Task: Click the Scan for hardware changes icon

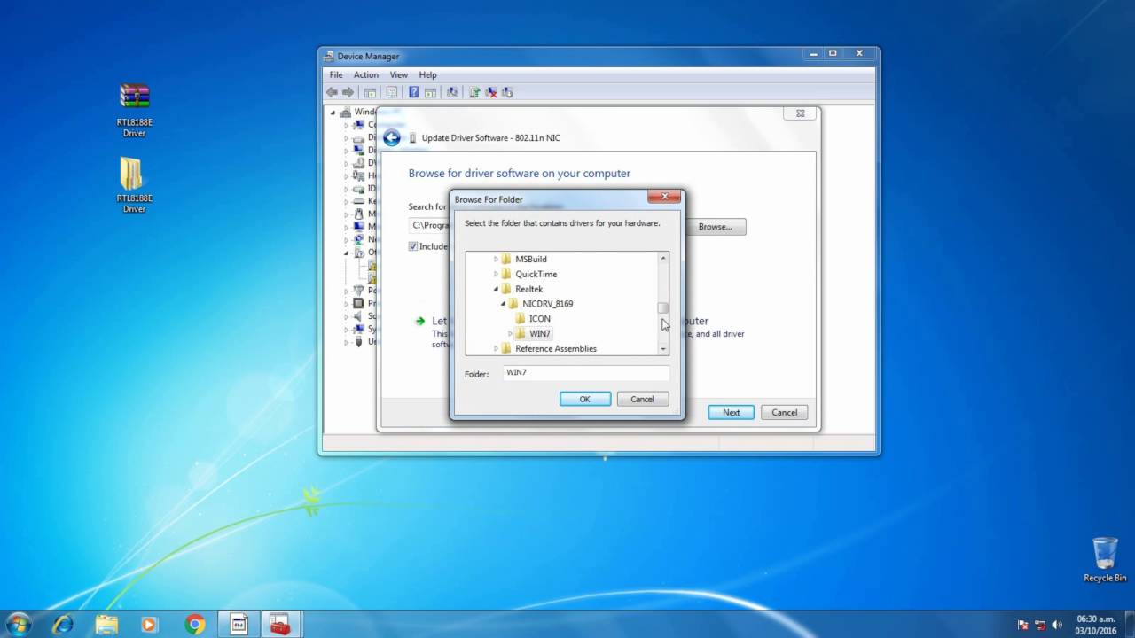Action: [452, 92]
